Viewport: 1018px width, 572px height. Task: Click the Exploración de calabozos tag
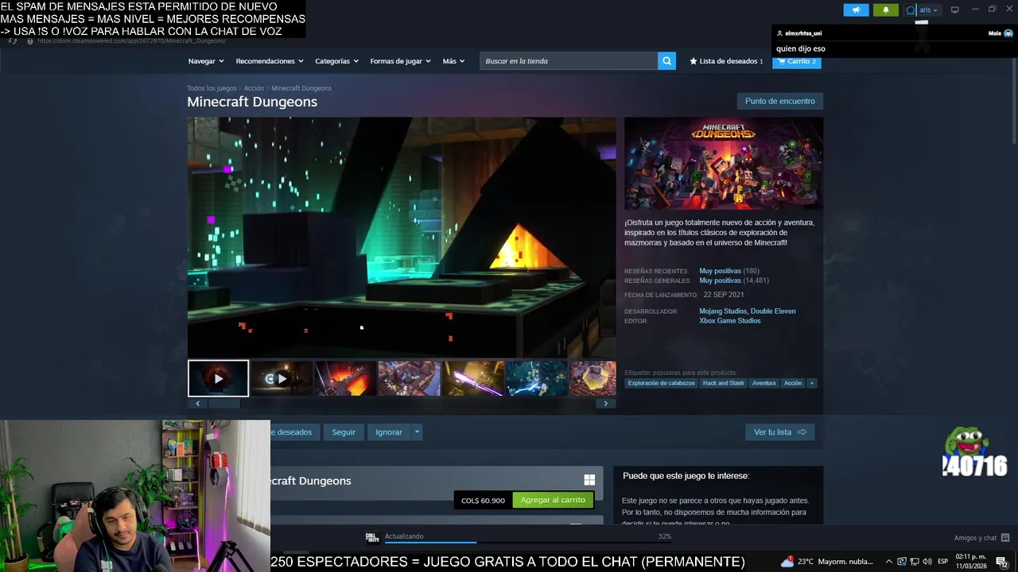click(662, 383)
